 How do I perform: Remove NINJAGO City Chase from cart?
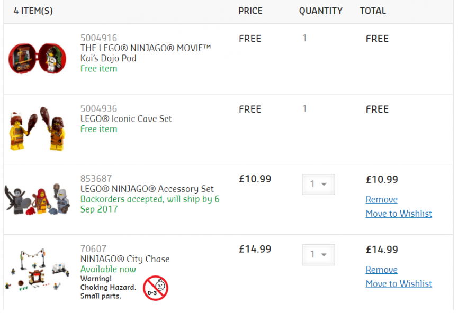pyautogui.click(x=381, y=270)
